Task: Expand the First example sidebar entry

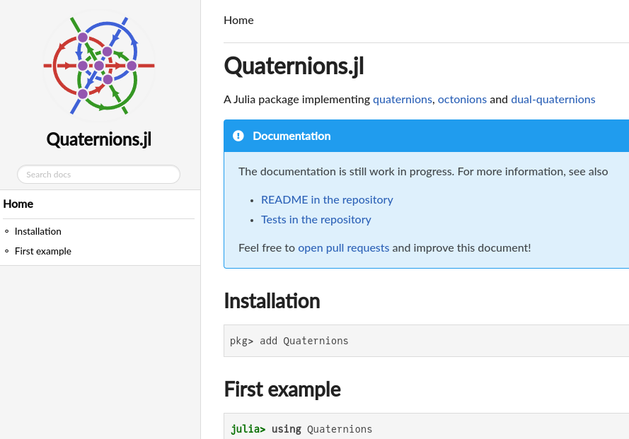Action: [43, 251]
